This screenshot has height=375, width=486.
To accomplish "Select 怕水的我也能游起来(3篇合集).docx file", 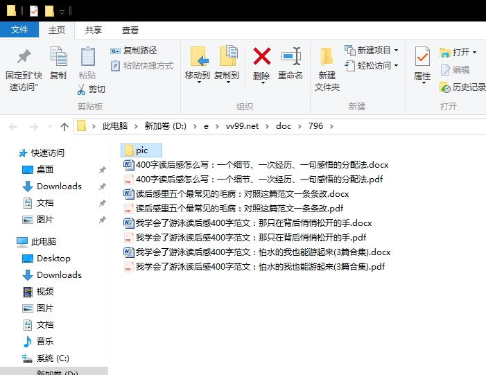I will [x=257, y=252].
